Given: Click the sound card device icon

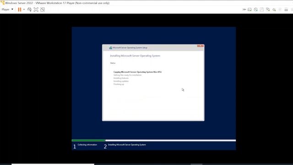Looking at the screenshot, I should tap(274, 10).
